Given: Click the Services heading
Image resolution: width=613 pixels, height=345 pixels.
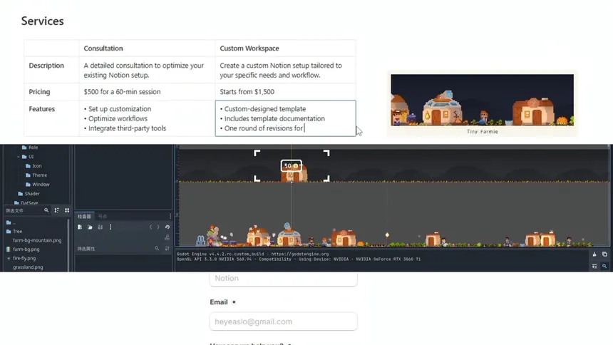Looking at the screenshot, I should click(x=42, y=21).
